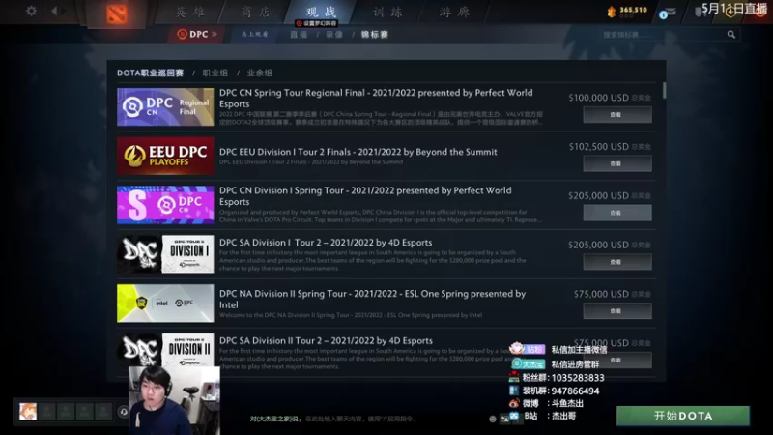Select the 锦标赛 tournaments sub-tab
Viewport: 773px width, 435px height.
(375, 34)
